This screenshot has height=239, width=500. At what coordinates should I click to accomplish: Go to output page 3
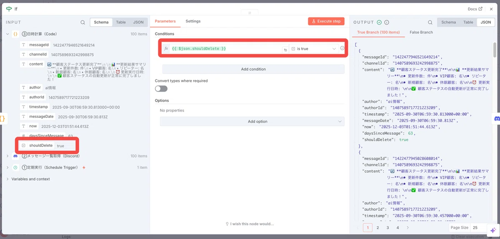(x=387, y=228)
